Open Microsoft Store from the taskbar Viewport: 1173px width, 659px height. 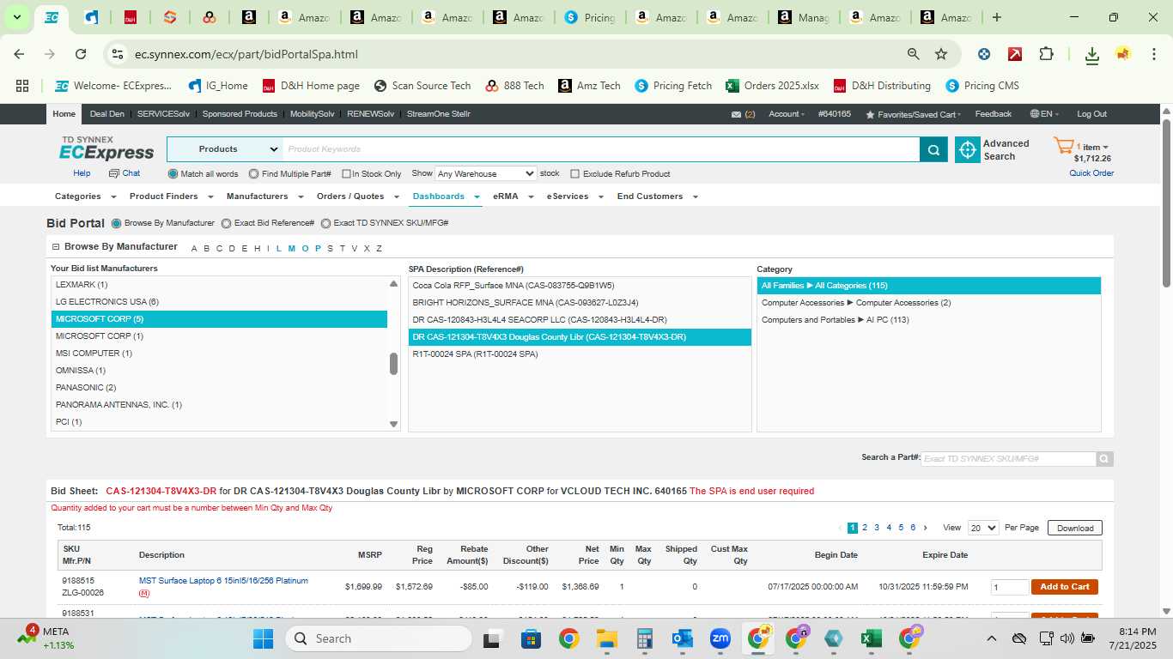tap(531, 638)
